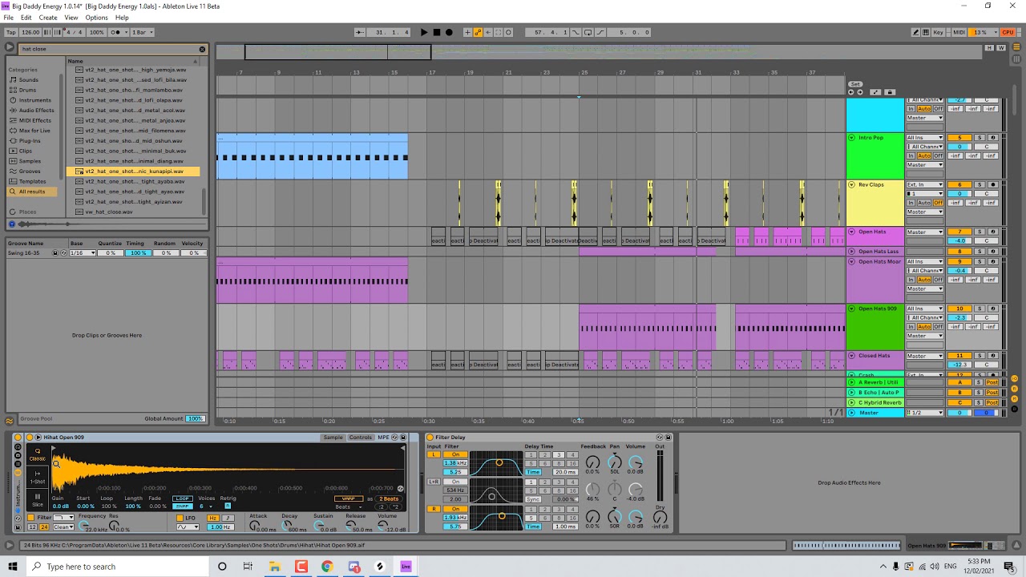This screenshot has height=577, width=1026.
Task: Start playback with the Play button
Action: pyautogui.click(x=424, y=32)
